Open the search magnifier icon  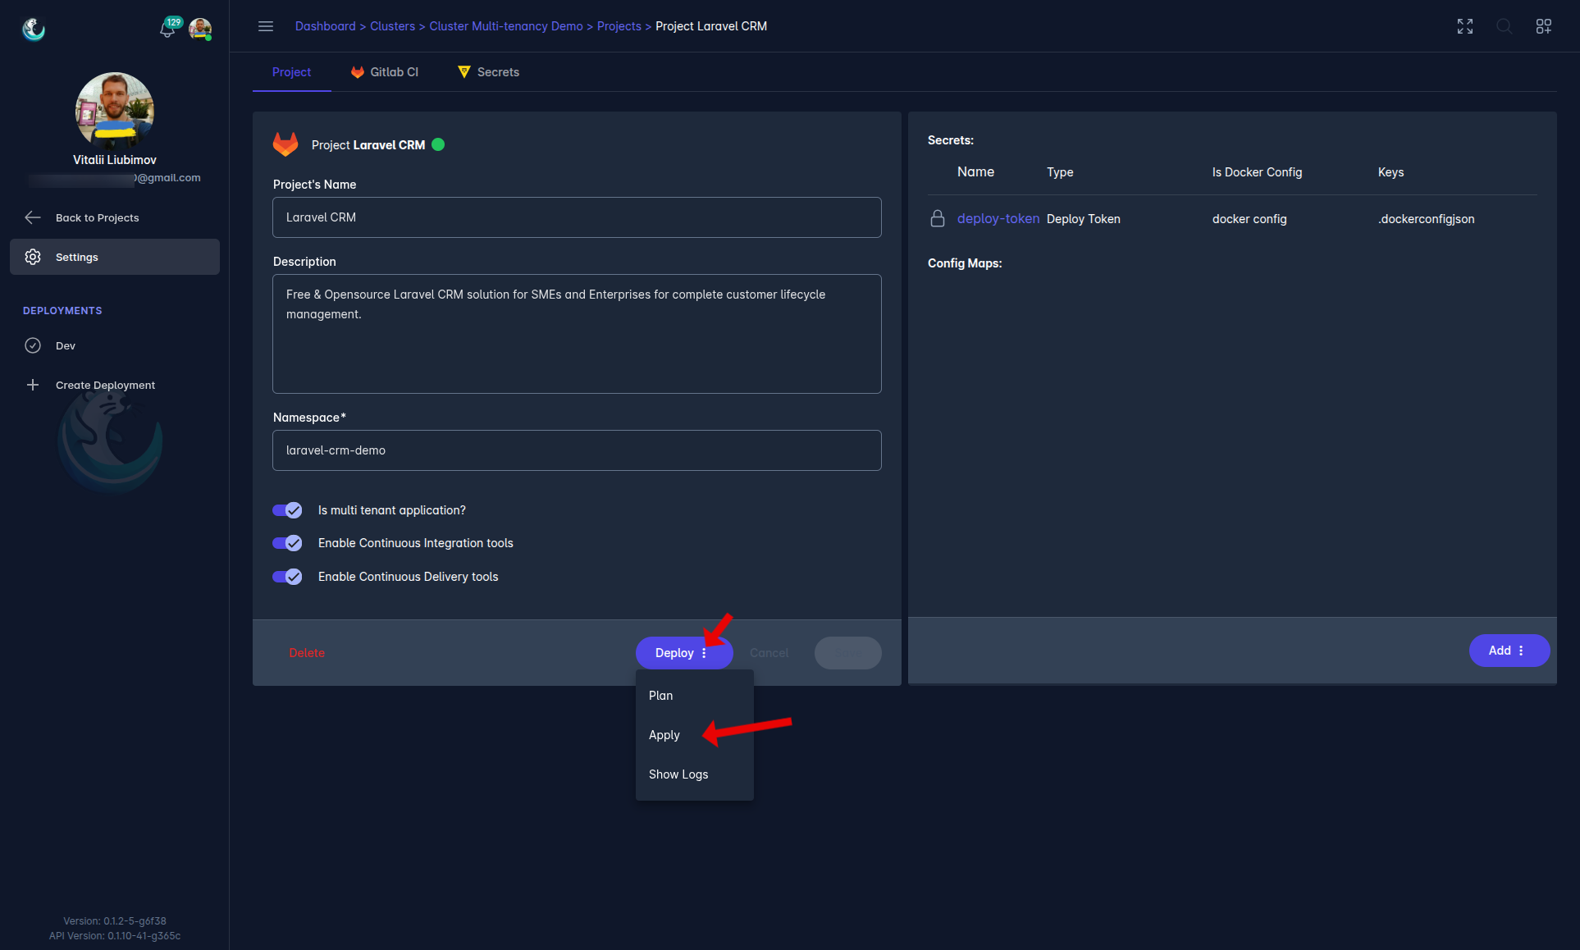pos(1504,26)
